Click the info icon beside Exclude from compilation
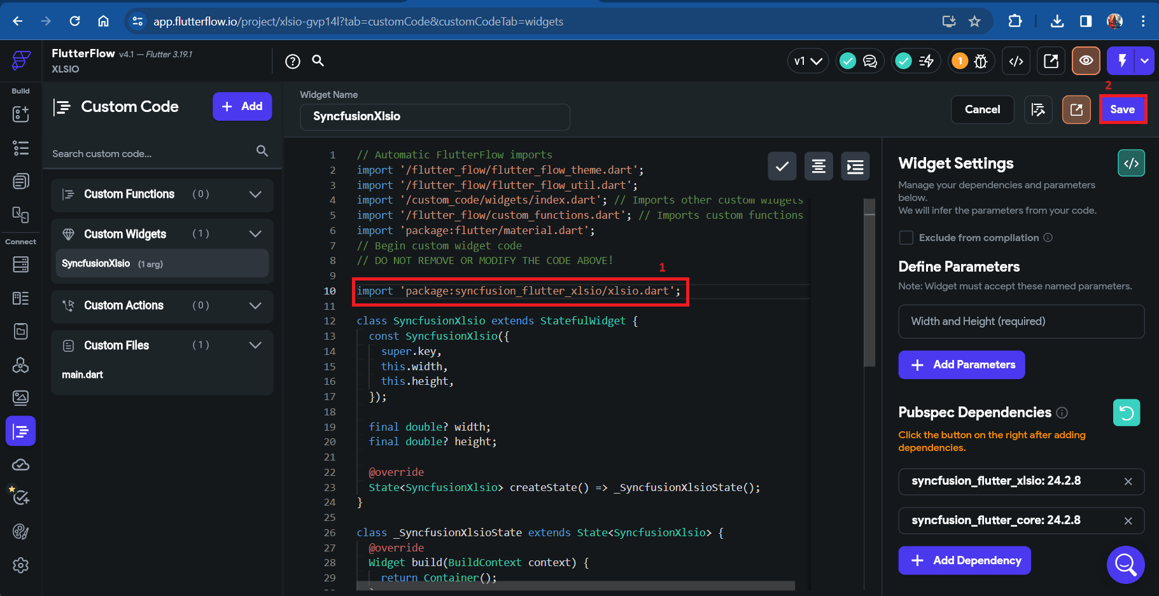This screenshot has height=596, width=1159. click(x=1048, y=237)
